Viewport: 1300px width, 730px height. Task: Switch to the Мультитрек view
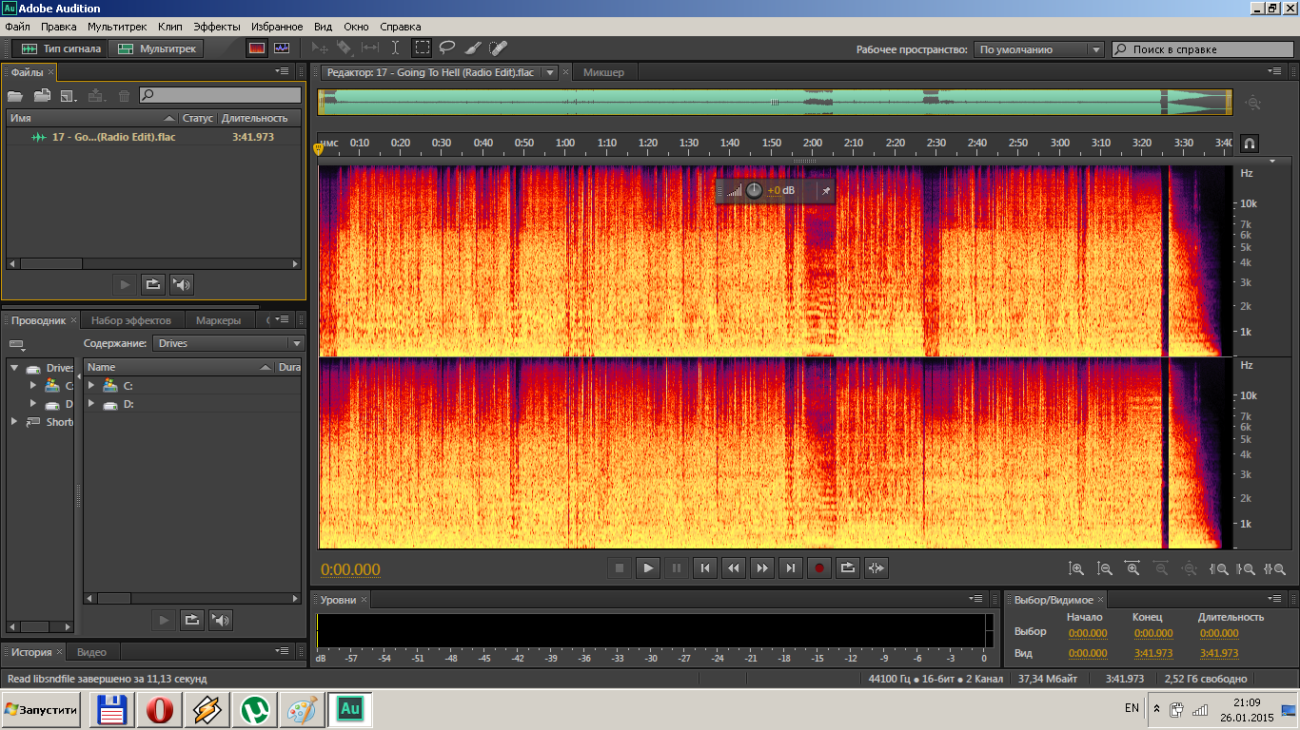click(157, 48)
